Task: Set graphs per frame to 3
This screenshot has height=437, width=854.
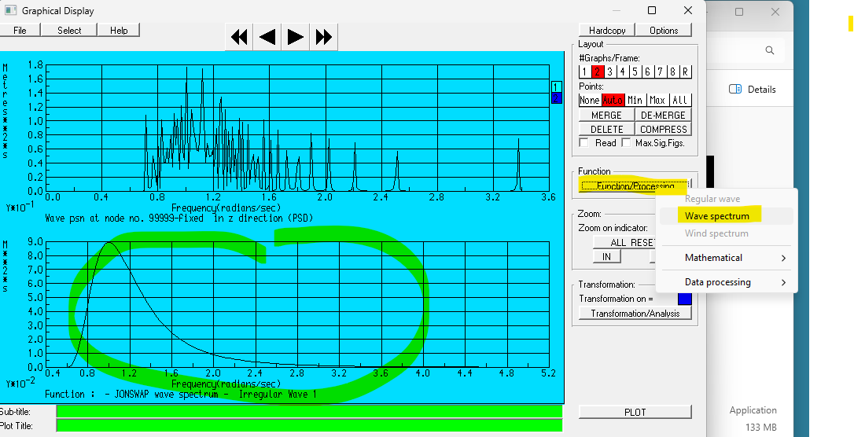Action: point(609,72)
